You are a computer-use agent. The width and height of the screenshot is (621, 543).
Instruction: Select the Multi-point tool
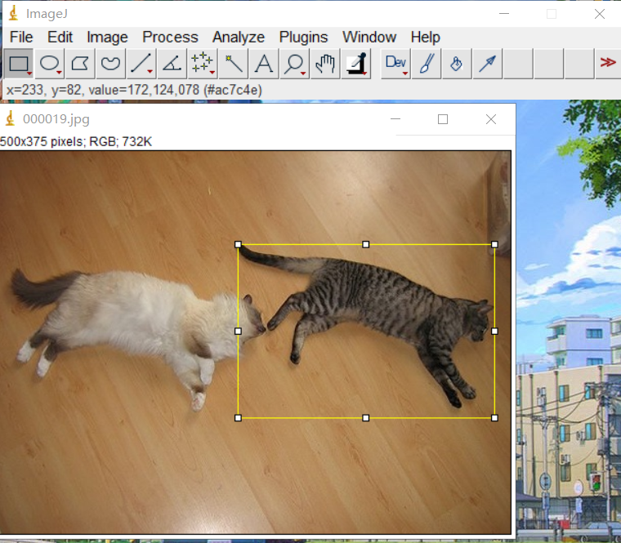click(203, 64)
